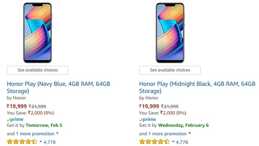Click the prime badge under Navy Blue listing
Screen dimensions: 259x146
point(15,119)
